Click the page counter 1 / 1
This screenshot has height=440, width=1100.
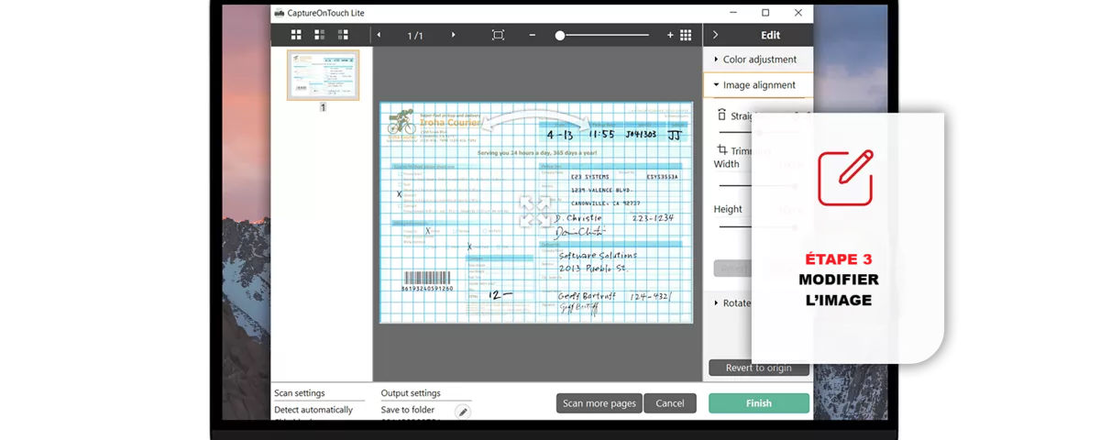click(x=415, y=35)
